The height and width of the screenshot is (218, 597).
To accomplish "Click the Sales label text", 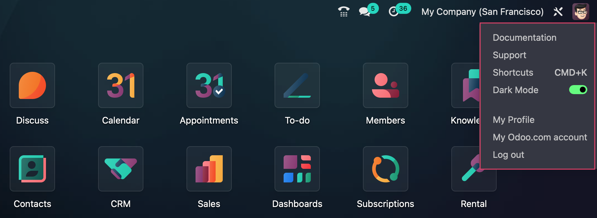I will 209,204.
